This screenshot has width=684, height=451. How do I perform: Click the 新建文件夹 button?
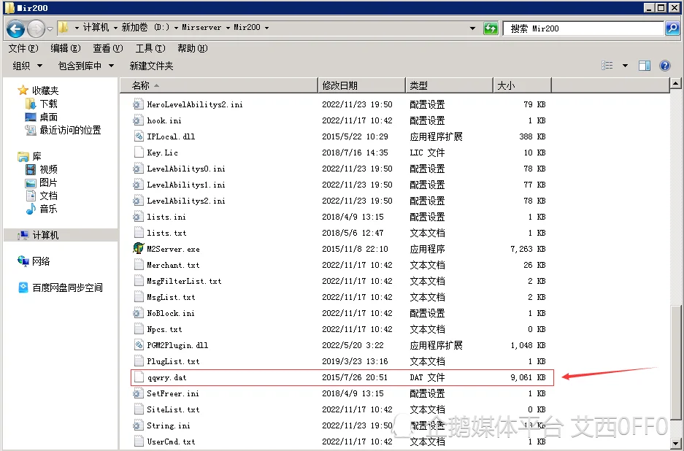point(151,66)
